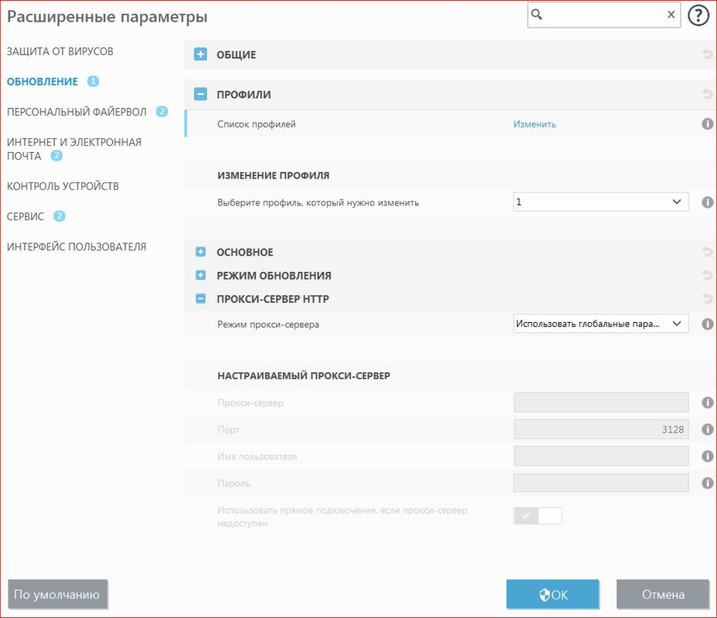Click the Отмена button
This screenshot has width=717, height=618.
tap(663, 594)
